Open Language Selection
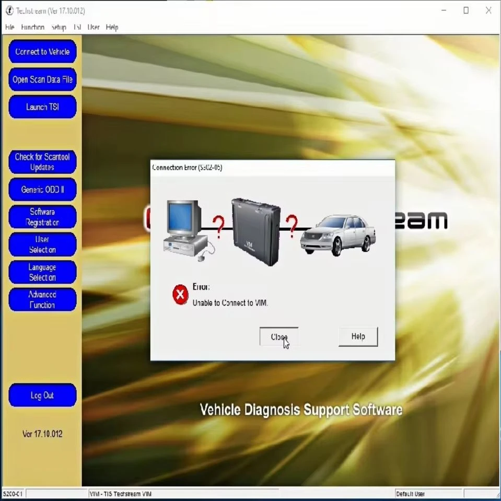This screenshot has width=501, height=501. pyautogui.click(x=42, y=272)
